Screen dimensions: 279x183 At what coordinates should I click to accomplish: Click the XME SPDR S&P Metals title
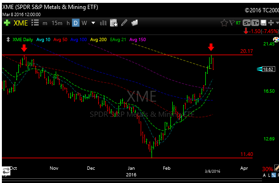[50, 7]
